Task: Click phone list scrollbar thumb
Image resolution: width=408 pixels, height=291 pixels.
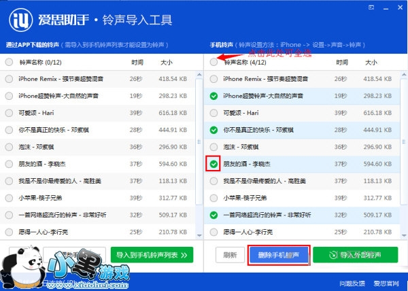Action: (x=404, y=141)
